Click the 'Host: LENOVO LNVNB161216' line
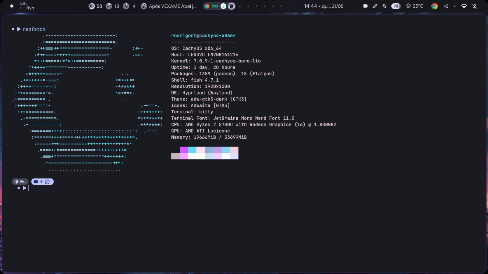 tap(205, 55)
